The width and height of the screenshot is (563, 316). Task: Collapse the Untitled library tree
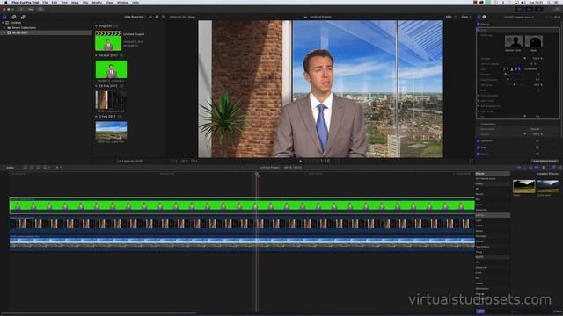click(3, 23)
